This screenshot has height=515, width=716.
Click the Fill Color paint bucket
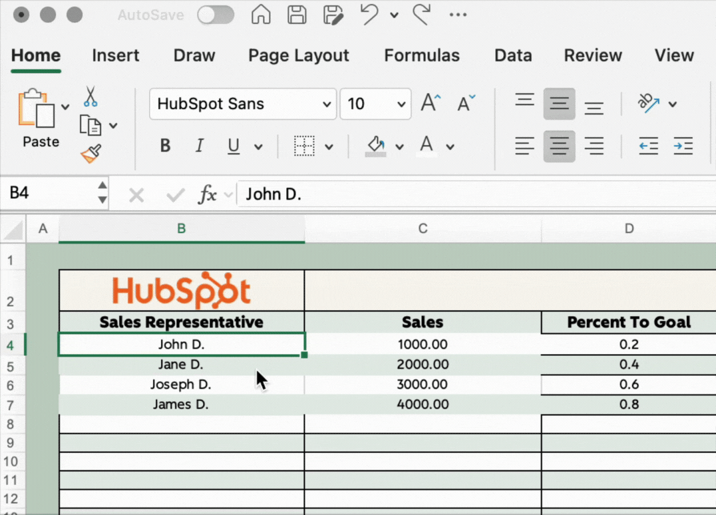[376, 145]
